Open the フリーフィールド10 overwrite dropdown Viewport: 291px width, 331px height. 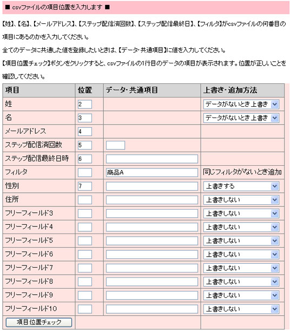click(x=241, y=309)
